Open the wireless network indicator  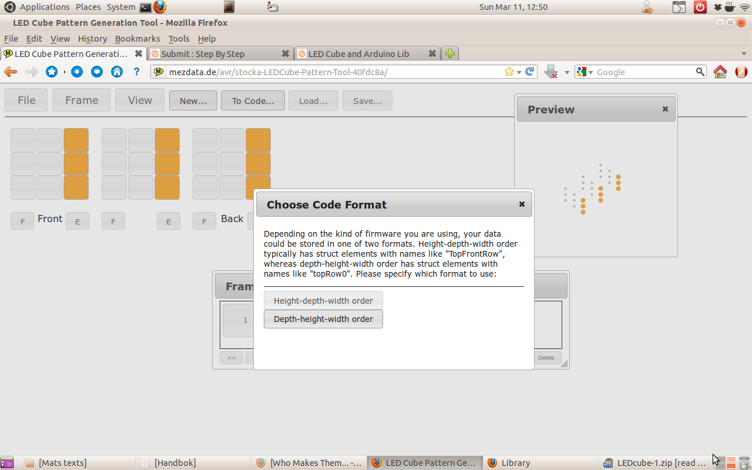(x=744, y=7)
